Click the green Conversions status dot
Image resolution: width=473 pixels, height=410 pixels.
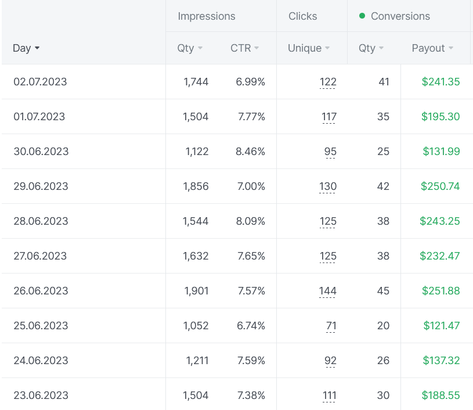click(x=362, y=16)
